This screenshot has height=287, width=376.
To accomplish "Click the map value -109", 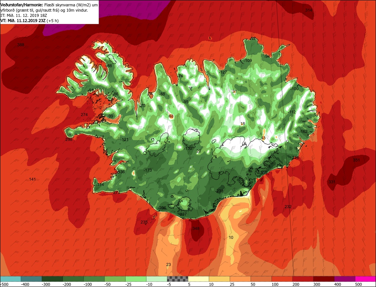I will tap(247, 60).
